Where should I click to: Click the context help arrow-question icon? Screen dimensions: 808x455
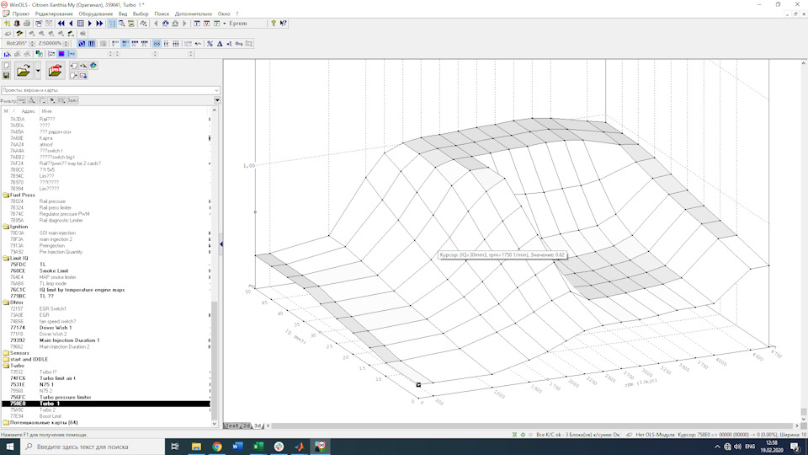click(x=283, y=24)
